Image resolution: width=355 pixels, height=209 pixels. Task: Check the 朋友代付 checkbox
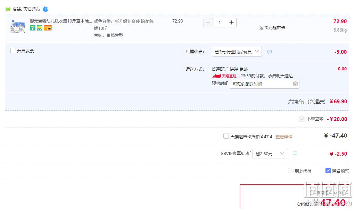[x=290, y=171]
